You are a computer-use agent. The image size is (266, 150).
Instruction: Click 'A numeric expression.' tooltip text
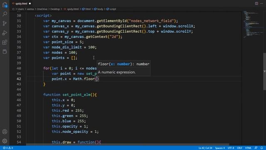pos(117,72)
